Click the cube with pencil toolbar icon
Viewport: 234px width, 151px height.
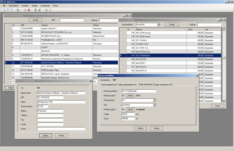click(x=50, y=10)
